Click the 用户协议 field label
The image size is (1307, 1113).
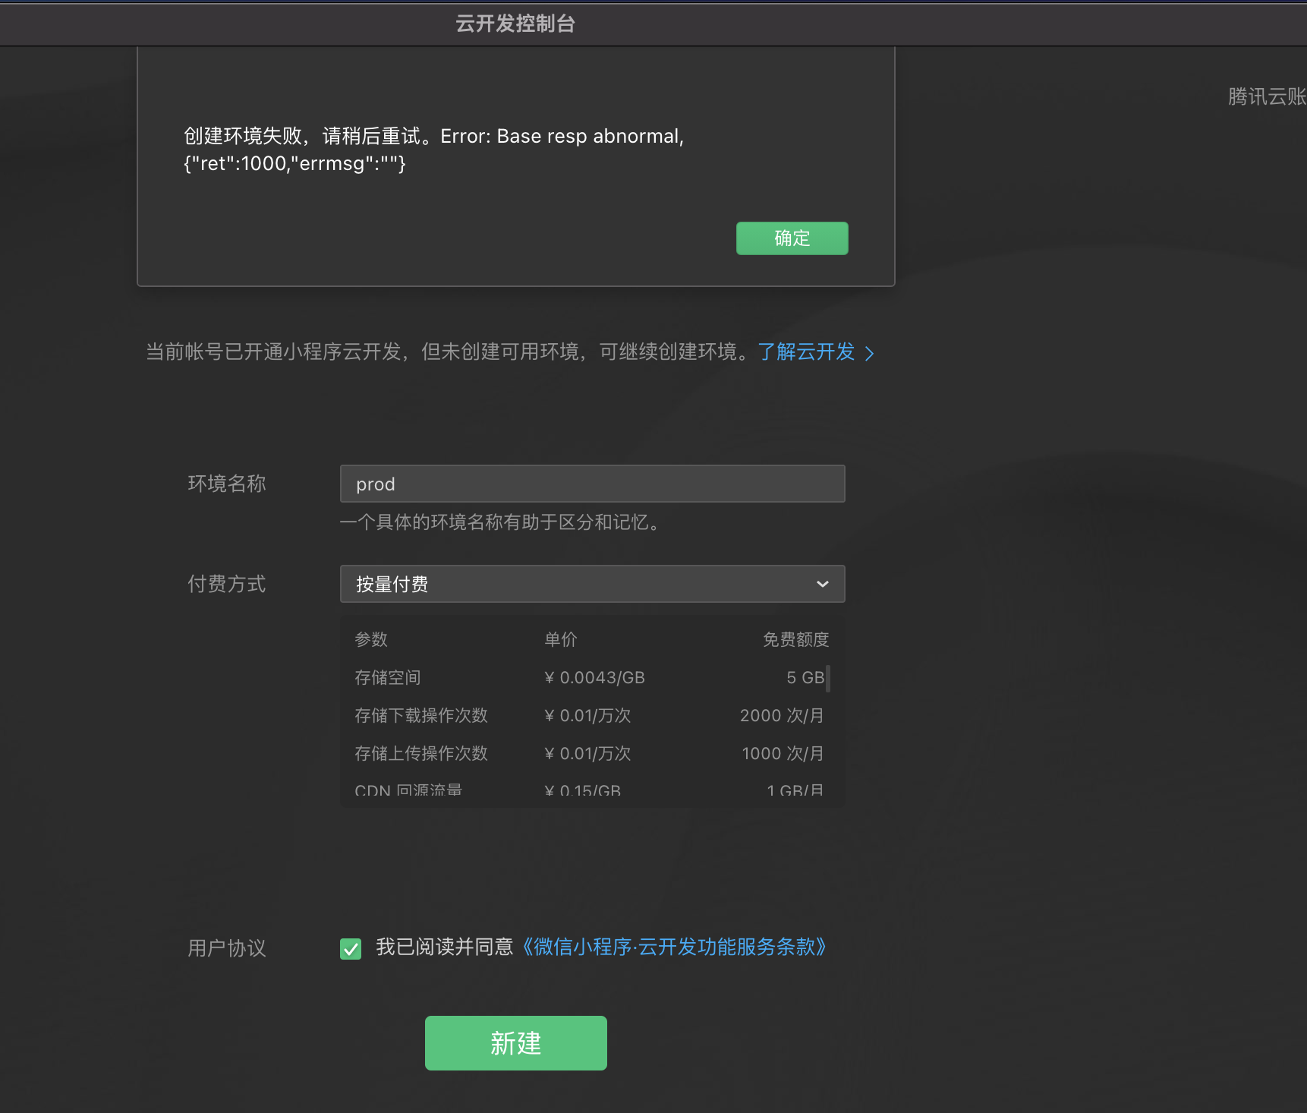[227, 948]
